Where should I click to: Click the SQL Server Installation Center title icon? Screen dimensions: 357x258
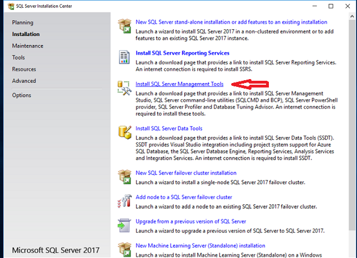tap(6, 6)
